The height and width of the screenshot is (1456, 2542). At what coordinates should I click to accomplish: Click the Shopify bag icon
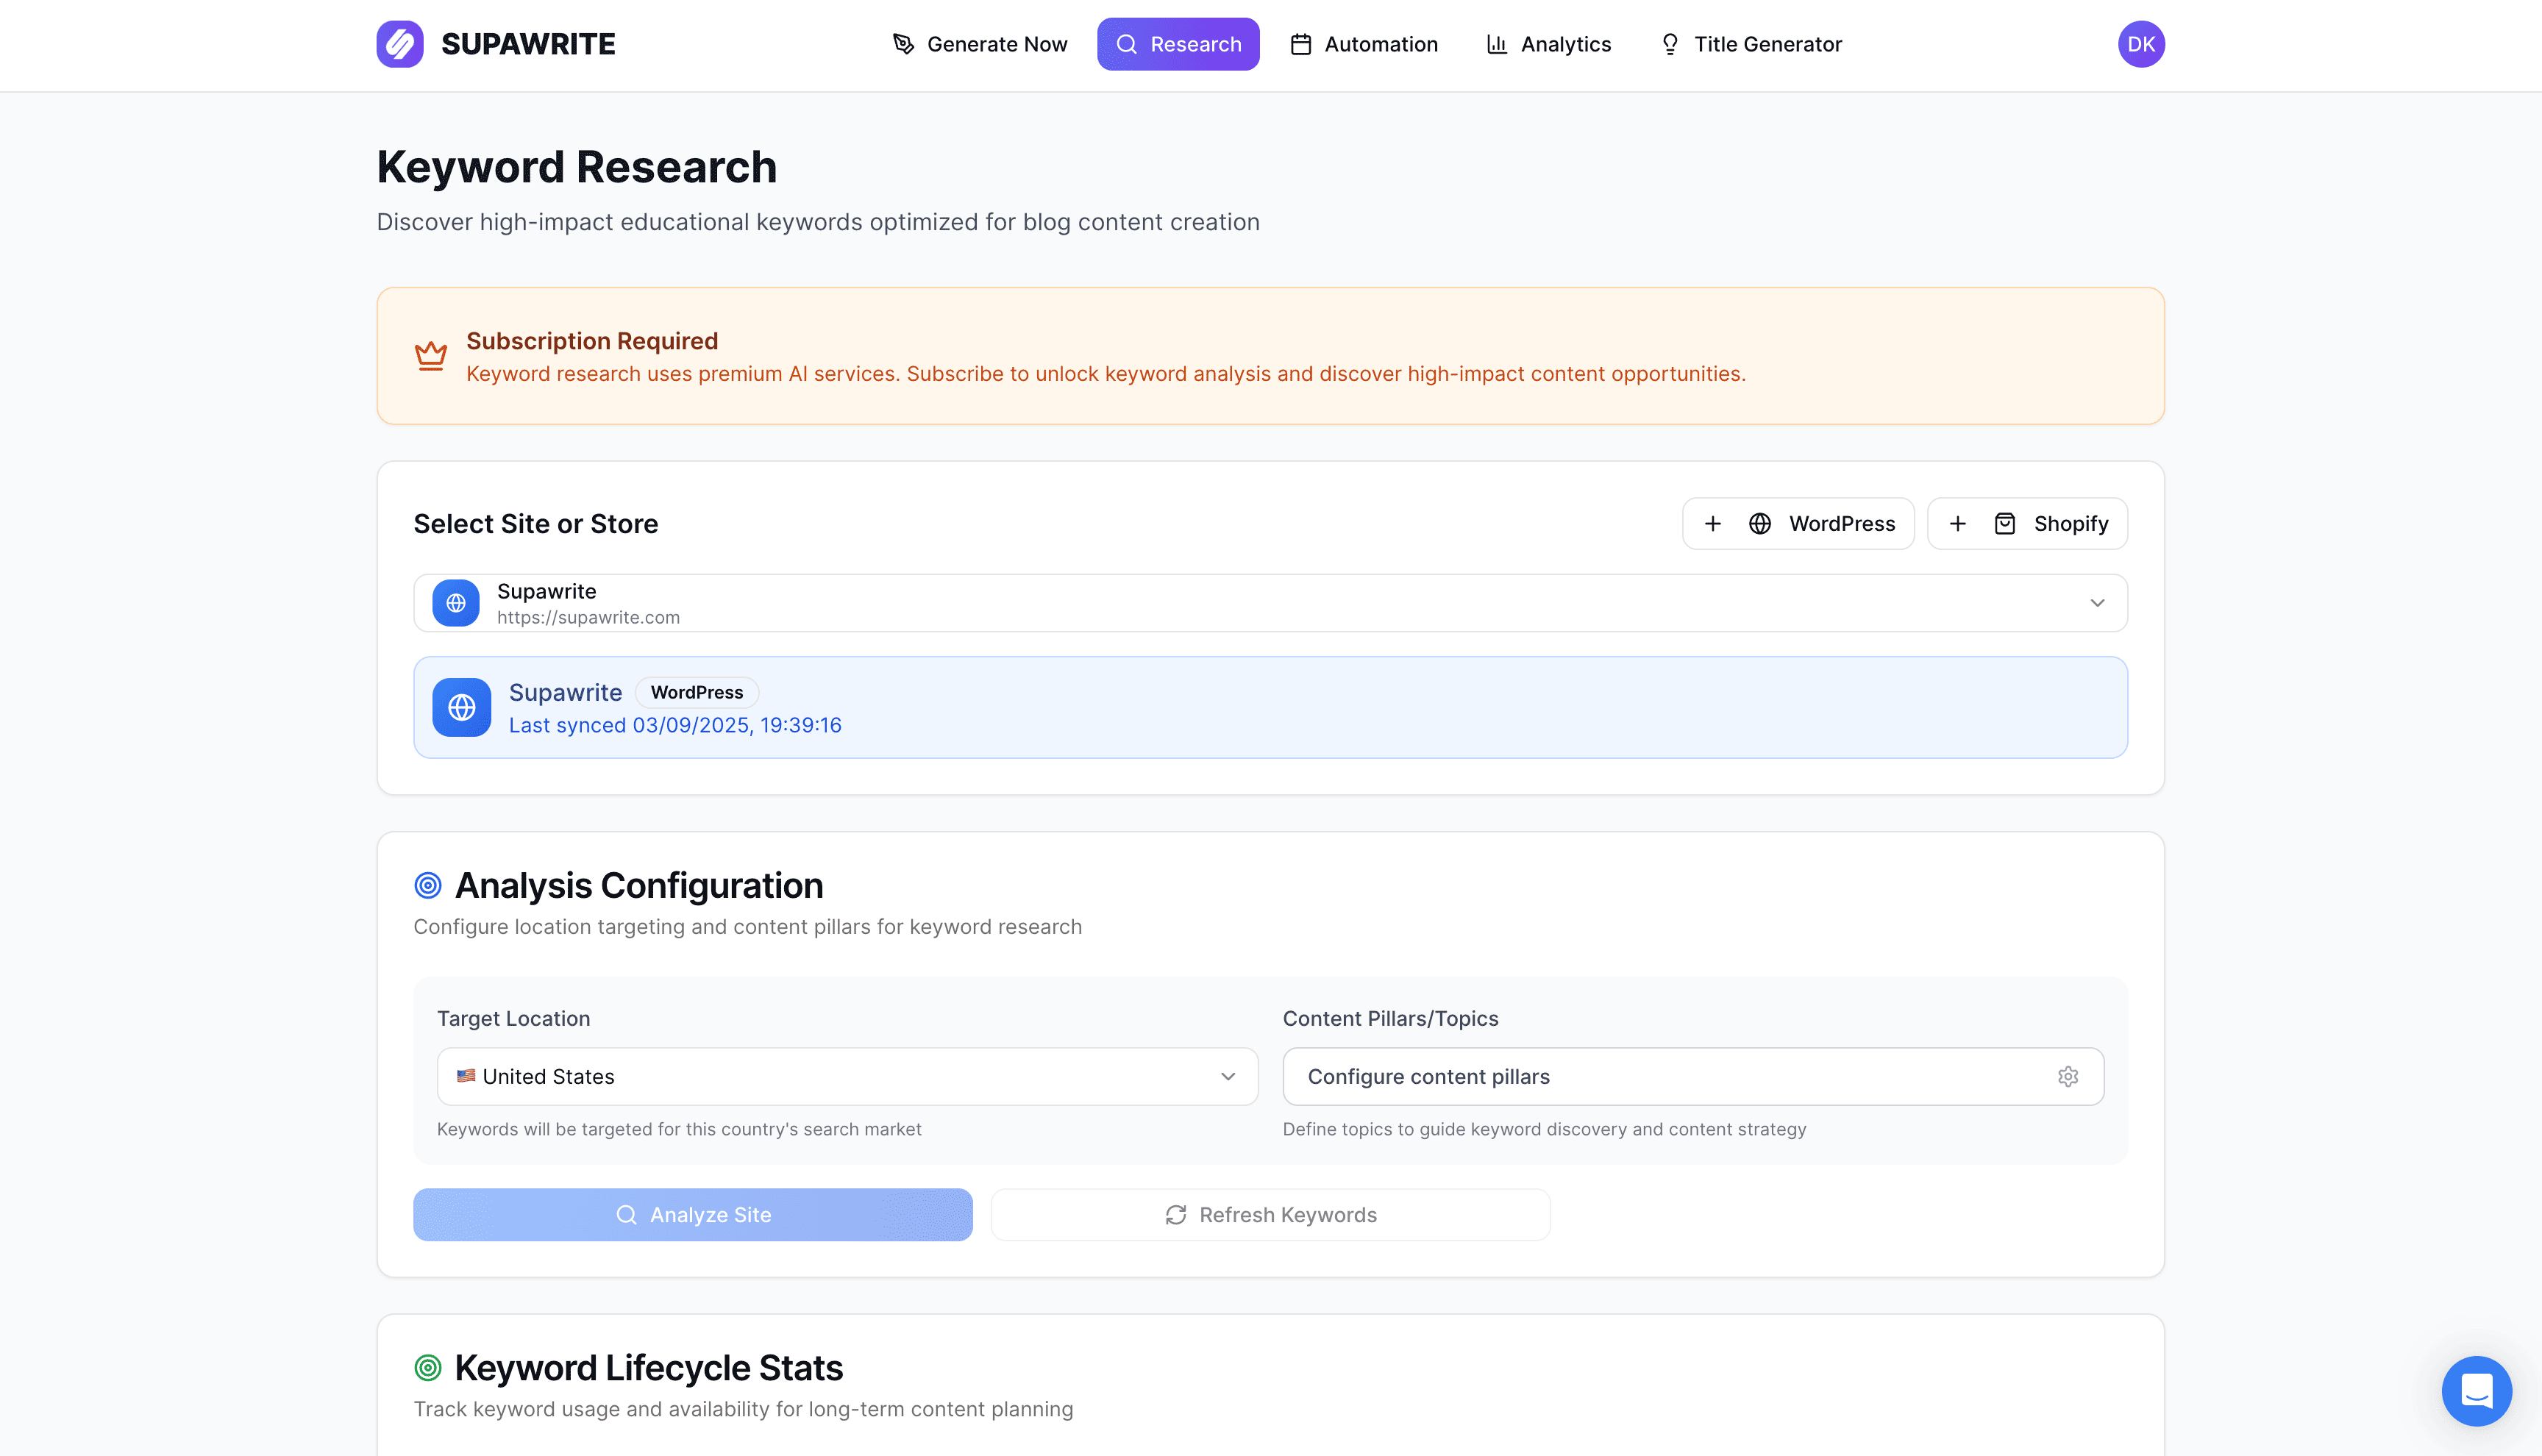click(2006, 523)
